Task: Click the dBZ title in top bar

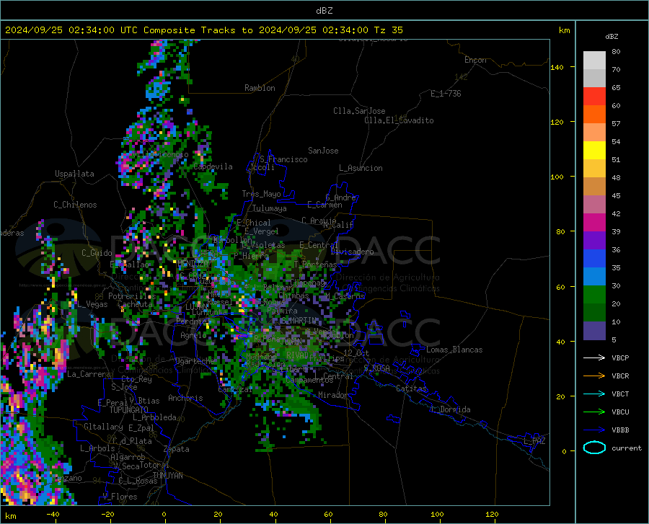Action: [324, 11]
